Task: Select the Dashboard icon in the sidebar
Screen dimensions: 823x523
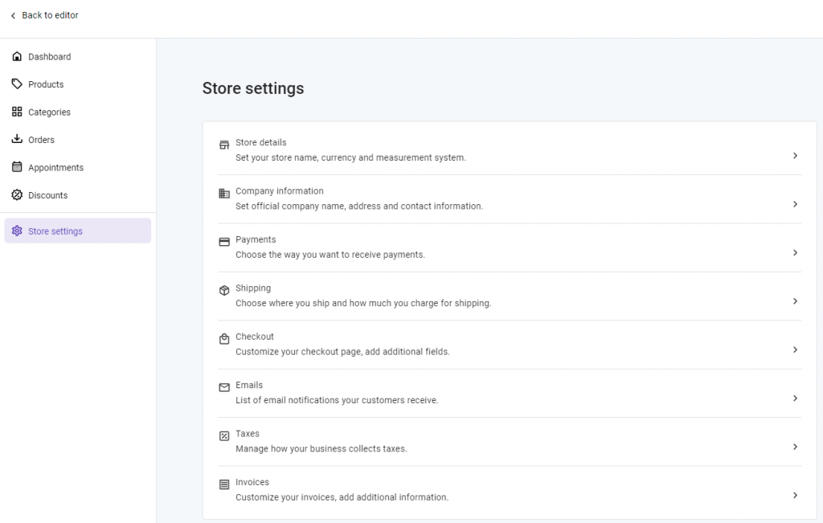Action: point(17,55)
